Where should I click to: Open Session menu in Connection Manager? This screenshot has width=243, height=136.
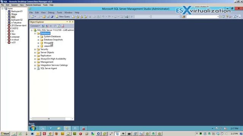click(x=14, y=5)
